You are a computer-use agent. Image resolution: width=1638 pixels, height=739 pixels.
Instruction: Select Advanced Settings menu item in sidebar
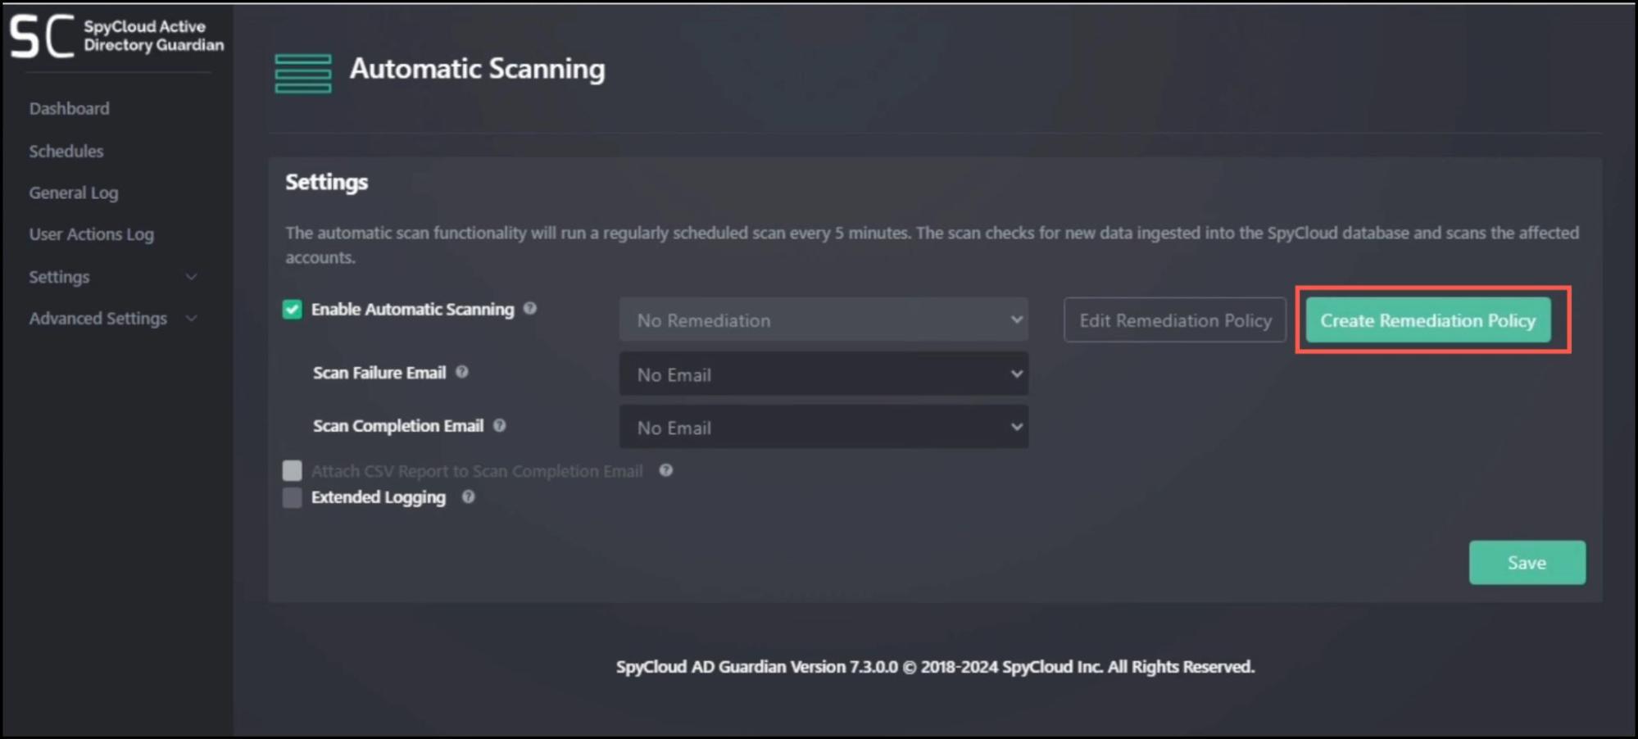98,318
